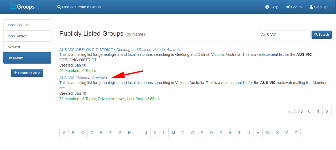This screenshot has width=336, height=150.
Task: Open the Help page
Action: pos(272,7)
